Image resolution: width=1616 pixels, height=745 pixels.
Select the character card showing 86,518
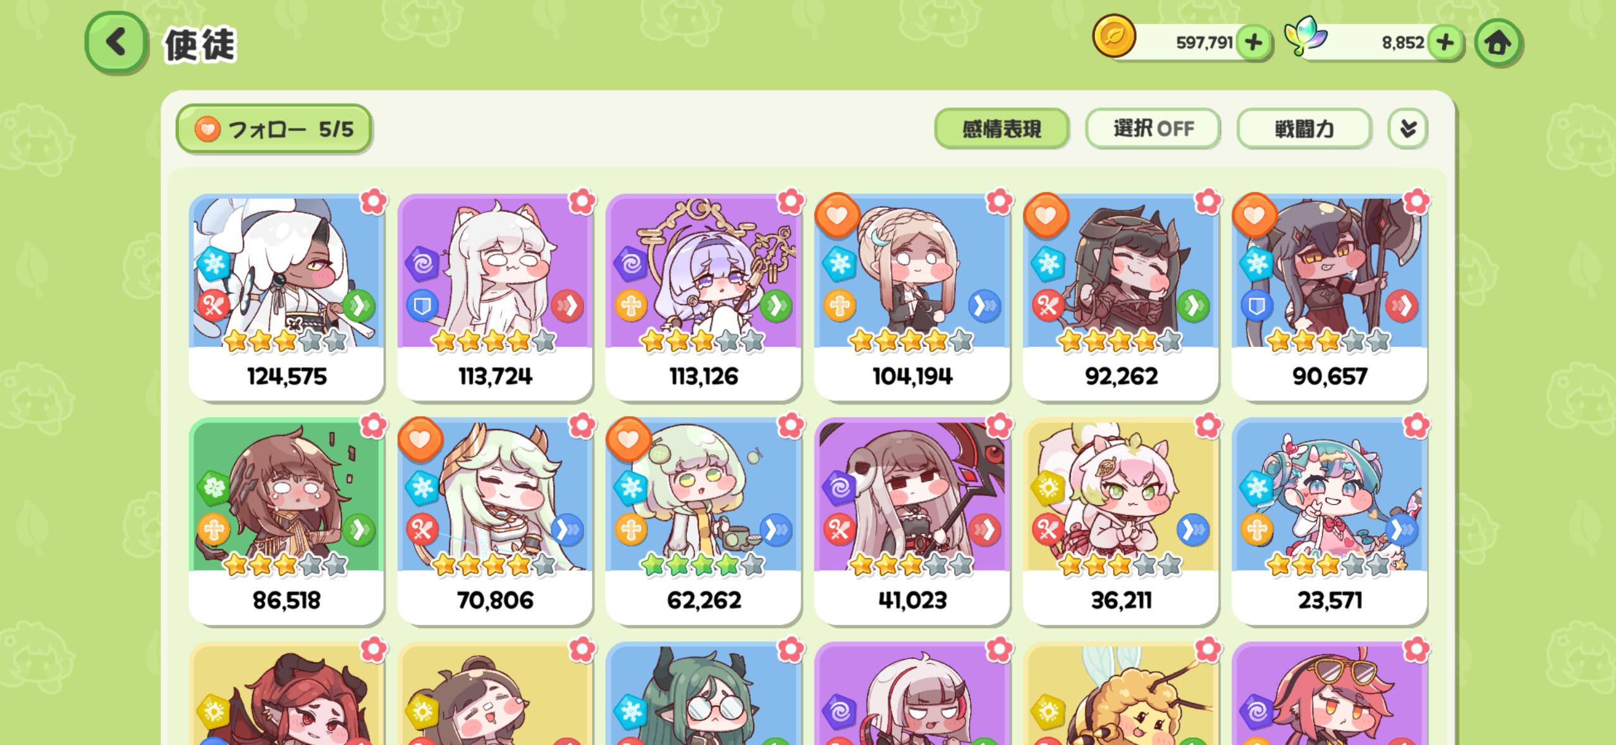tap(286, 521)
